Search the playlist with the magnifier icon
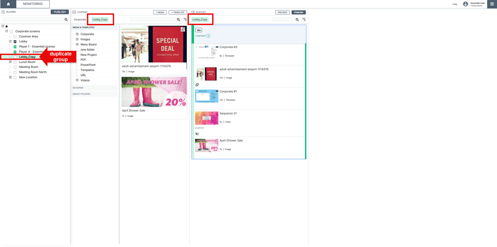The image size is (497, 247). click(297, 20)
